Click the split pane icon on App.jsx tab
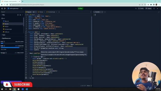Image resolution: width=161 pixels, height=91 pixels. 34,12
